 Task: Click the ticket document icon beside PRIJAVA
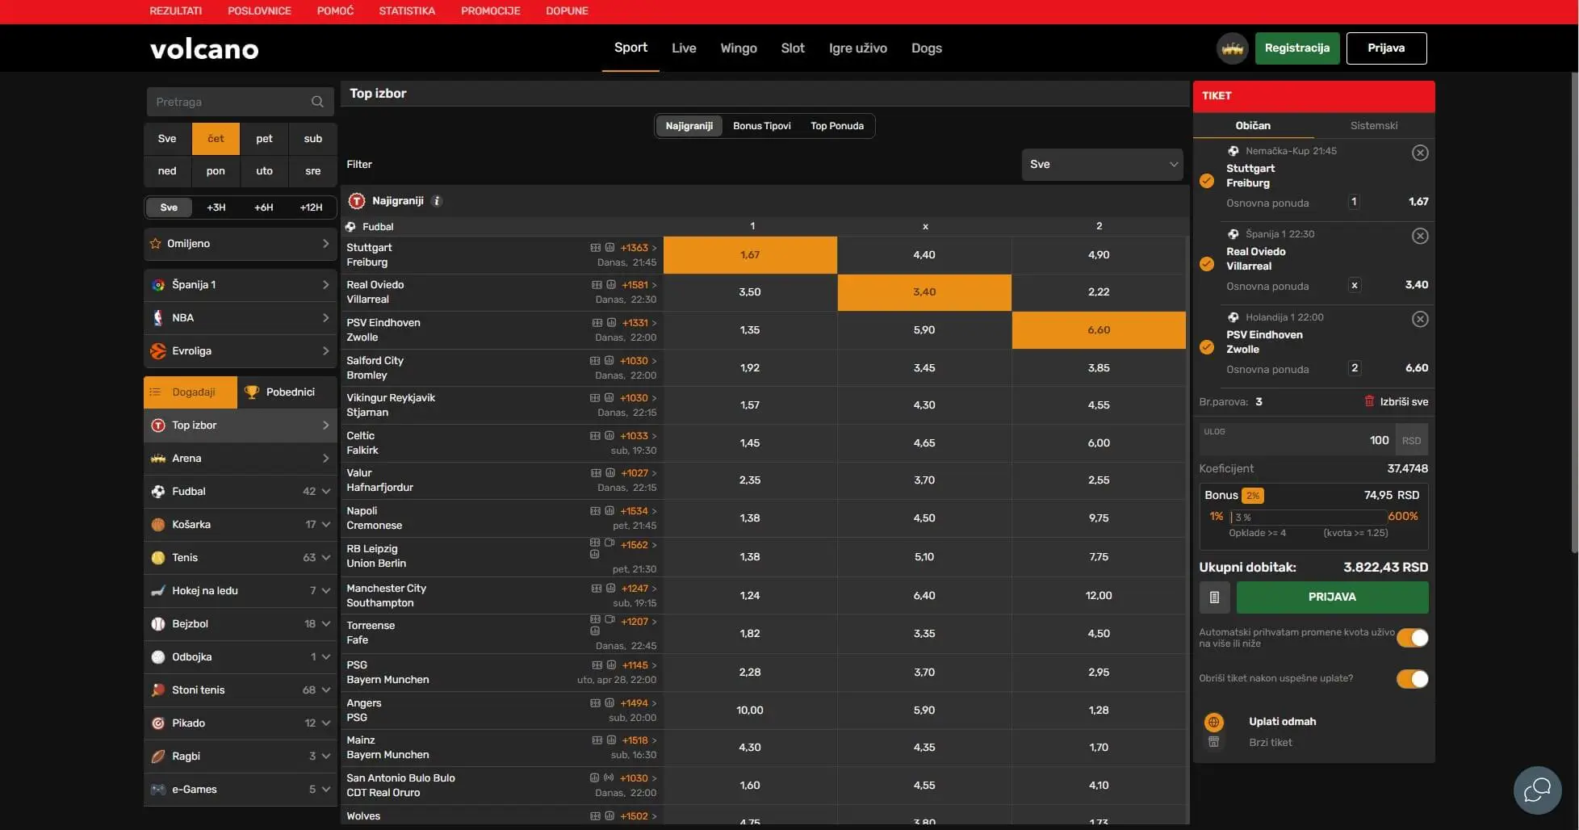click(x=1214, y=597)
